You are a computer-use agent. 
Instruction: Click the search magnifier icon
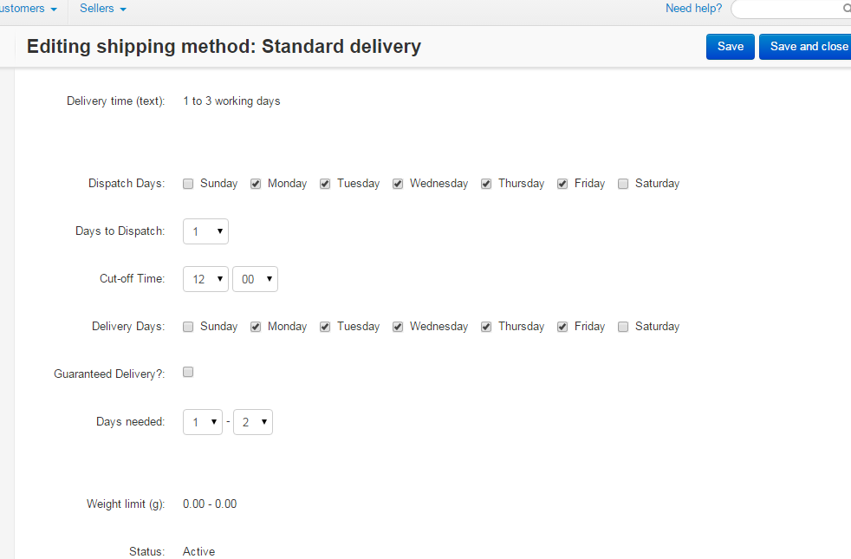846,9
